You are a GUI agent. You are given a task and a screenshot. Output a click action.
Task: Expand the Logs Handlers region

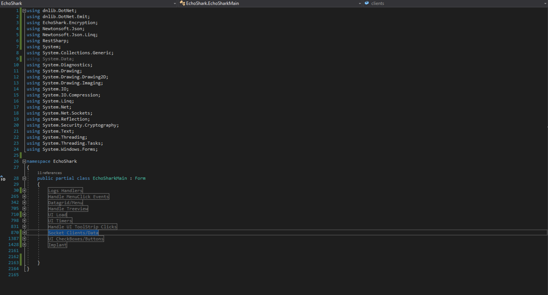click(x=24, y=191)
